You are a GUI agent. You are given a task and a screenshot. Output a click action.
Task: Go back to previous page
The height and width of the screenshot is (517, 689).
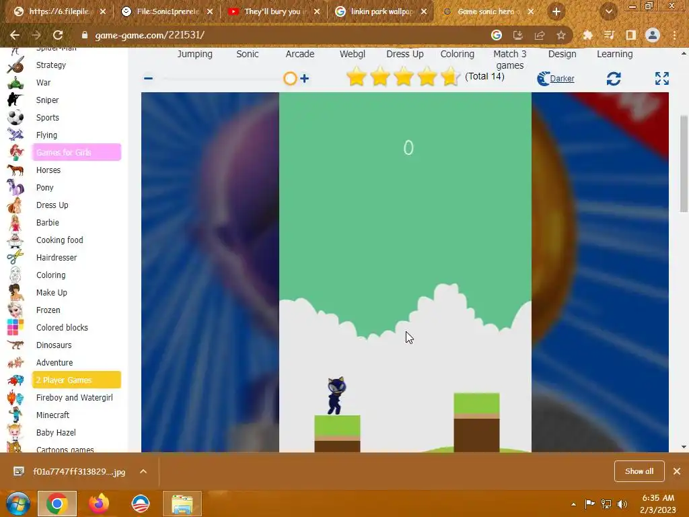(x=15, y=35)
